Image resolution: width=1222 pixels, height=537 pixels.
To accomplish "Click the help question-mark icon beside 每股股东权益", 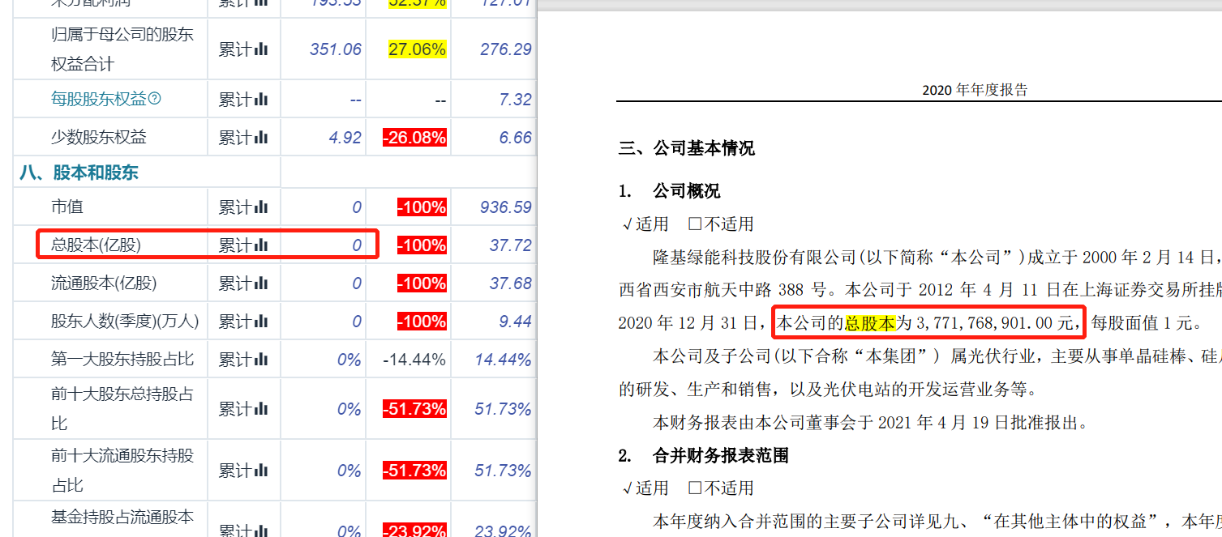I will pyautogui.click(x=154, y=100).
